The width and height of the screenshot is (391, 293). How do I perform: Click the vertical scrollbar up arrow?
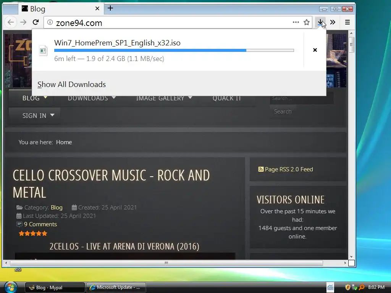[x=351, y=33]
